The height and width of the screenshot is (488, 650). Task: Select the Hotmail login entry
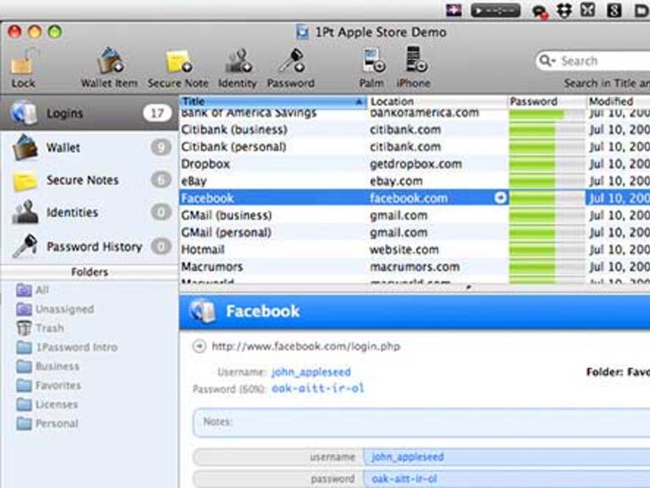click(x=414, y=250)
